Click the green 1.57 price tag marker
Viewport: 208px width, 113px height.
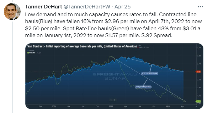coord(198,101)
